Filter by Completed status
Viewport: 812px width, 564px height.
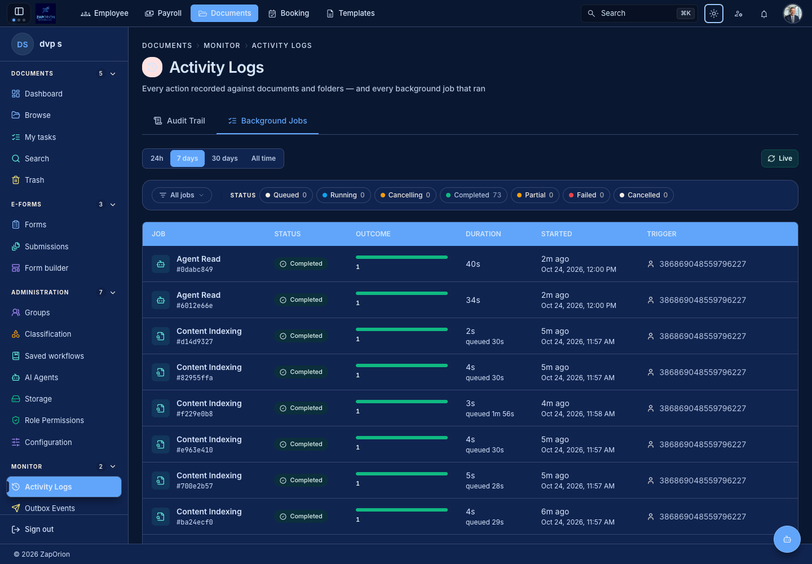(474, 195)
